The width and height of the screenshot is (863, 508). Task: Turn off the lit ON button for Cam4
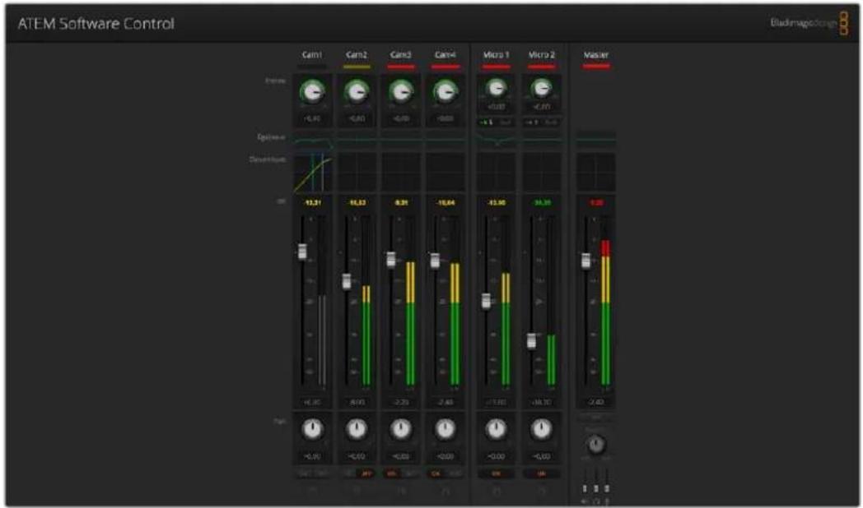click(436, 473)
